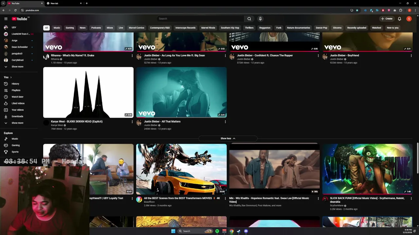The width and height of the screenshot is (419, 235).
Task: Open Steam from the taskbar
Action: click(x=239, y=231)
